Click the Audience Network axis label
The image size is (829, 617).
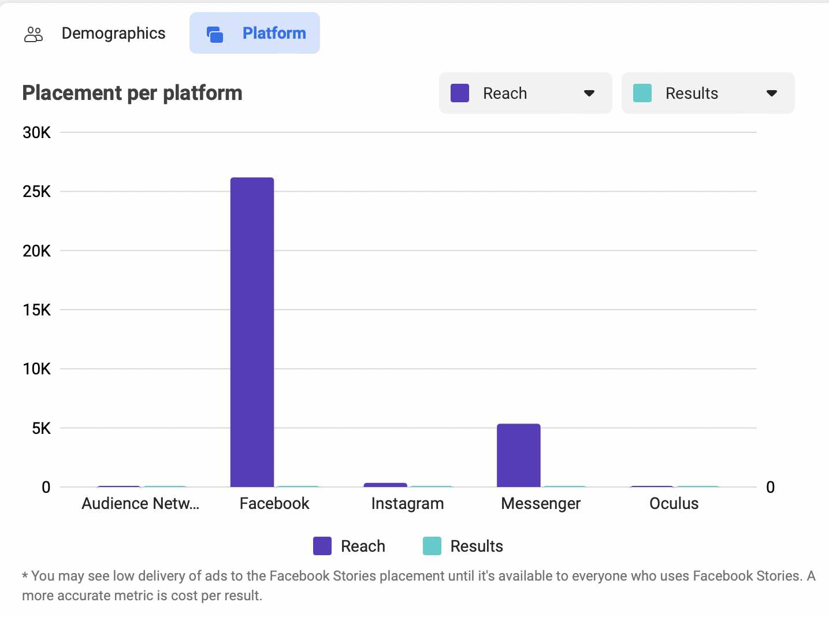140,503
